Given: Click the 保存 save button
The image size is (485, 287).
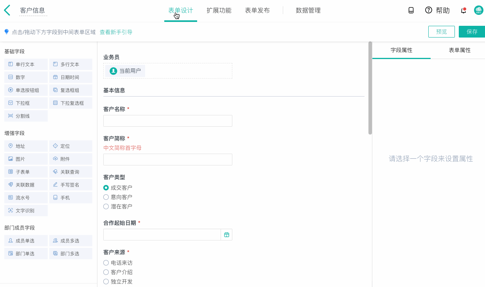Looking at the screenshot, I should (x=472, y=32).
